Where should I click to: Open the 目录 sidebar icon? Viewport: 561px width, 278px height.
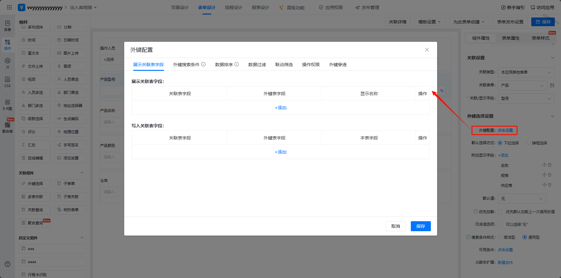point(8,25)
